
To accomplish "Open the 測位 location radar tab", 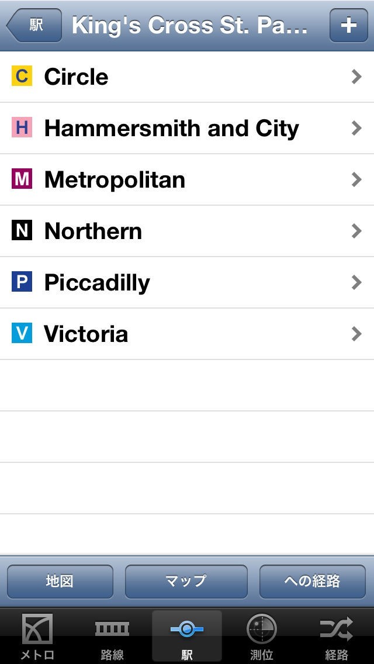I will [x=262, y=637].
